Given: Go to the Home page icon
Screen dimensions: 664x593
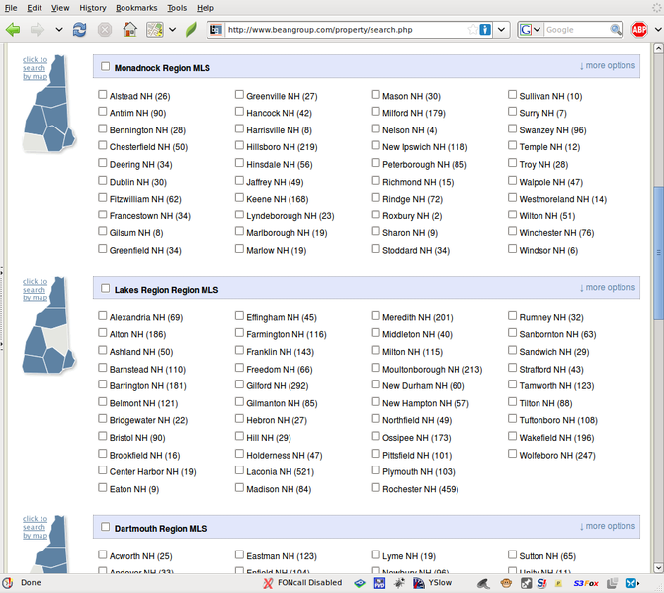Looking at the screenshot, I should [129, 30].
